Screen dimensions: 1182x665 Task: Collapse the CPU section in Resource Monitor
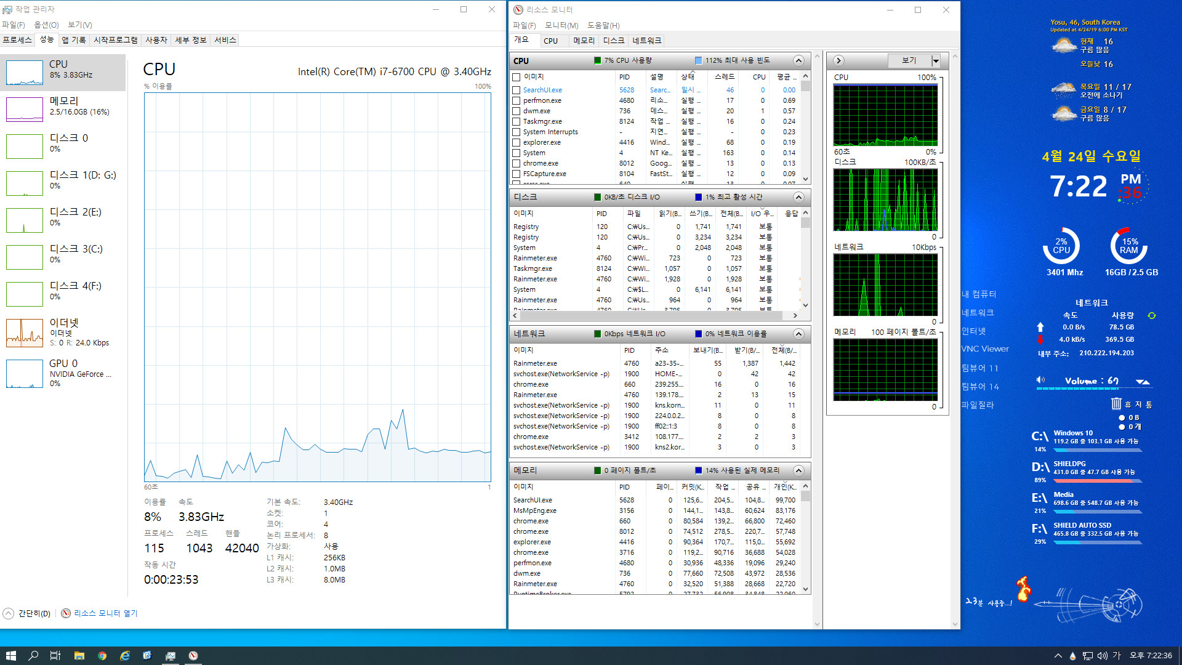[x=798, y=60]
